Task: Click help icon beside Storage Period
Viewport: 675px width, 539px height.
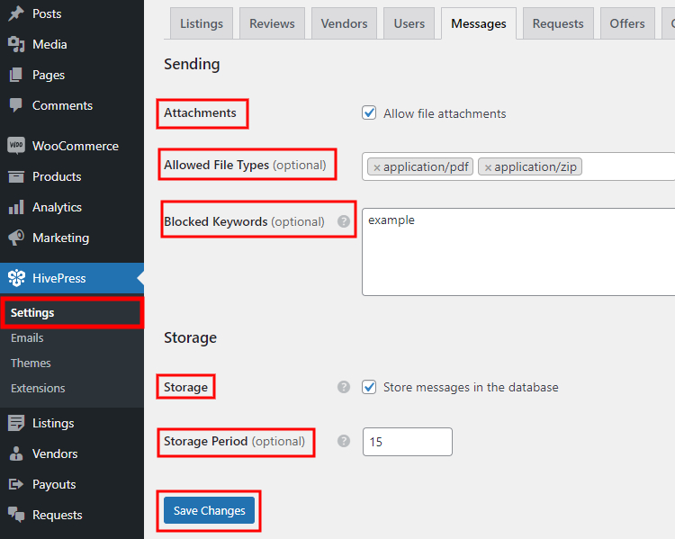Action: (344, 441)
